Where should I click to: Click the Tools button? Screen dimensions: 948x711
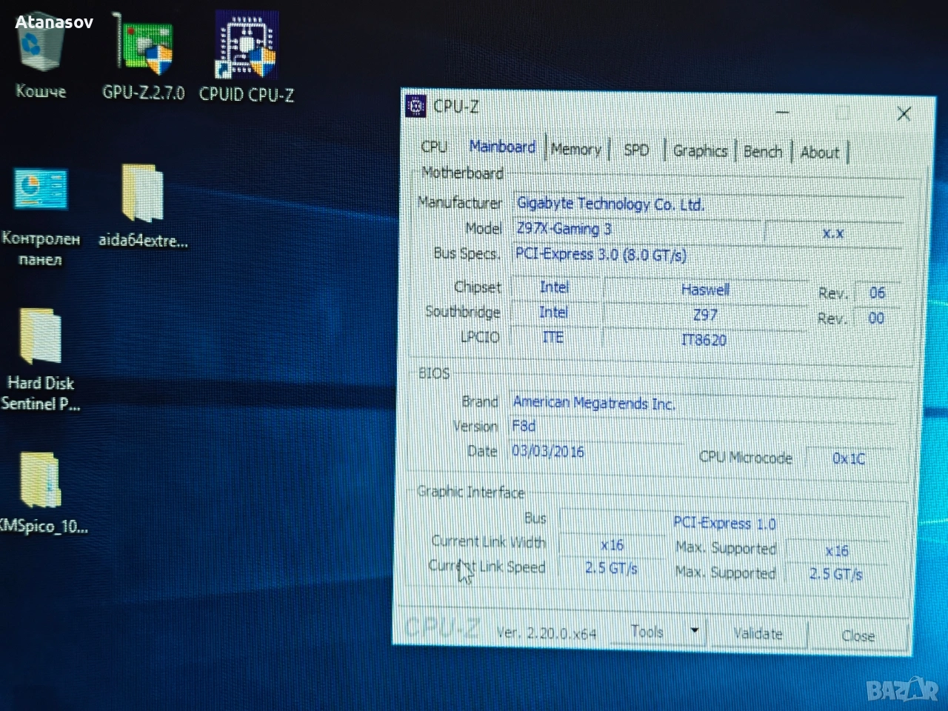(648, 631)
